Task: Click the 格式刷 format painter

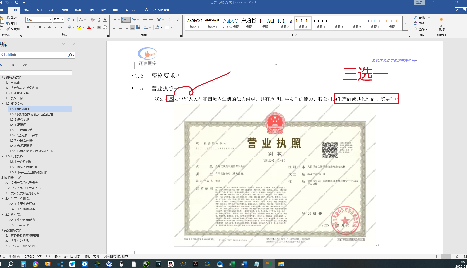Action: pyautogui.click(x=13, y=29)
